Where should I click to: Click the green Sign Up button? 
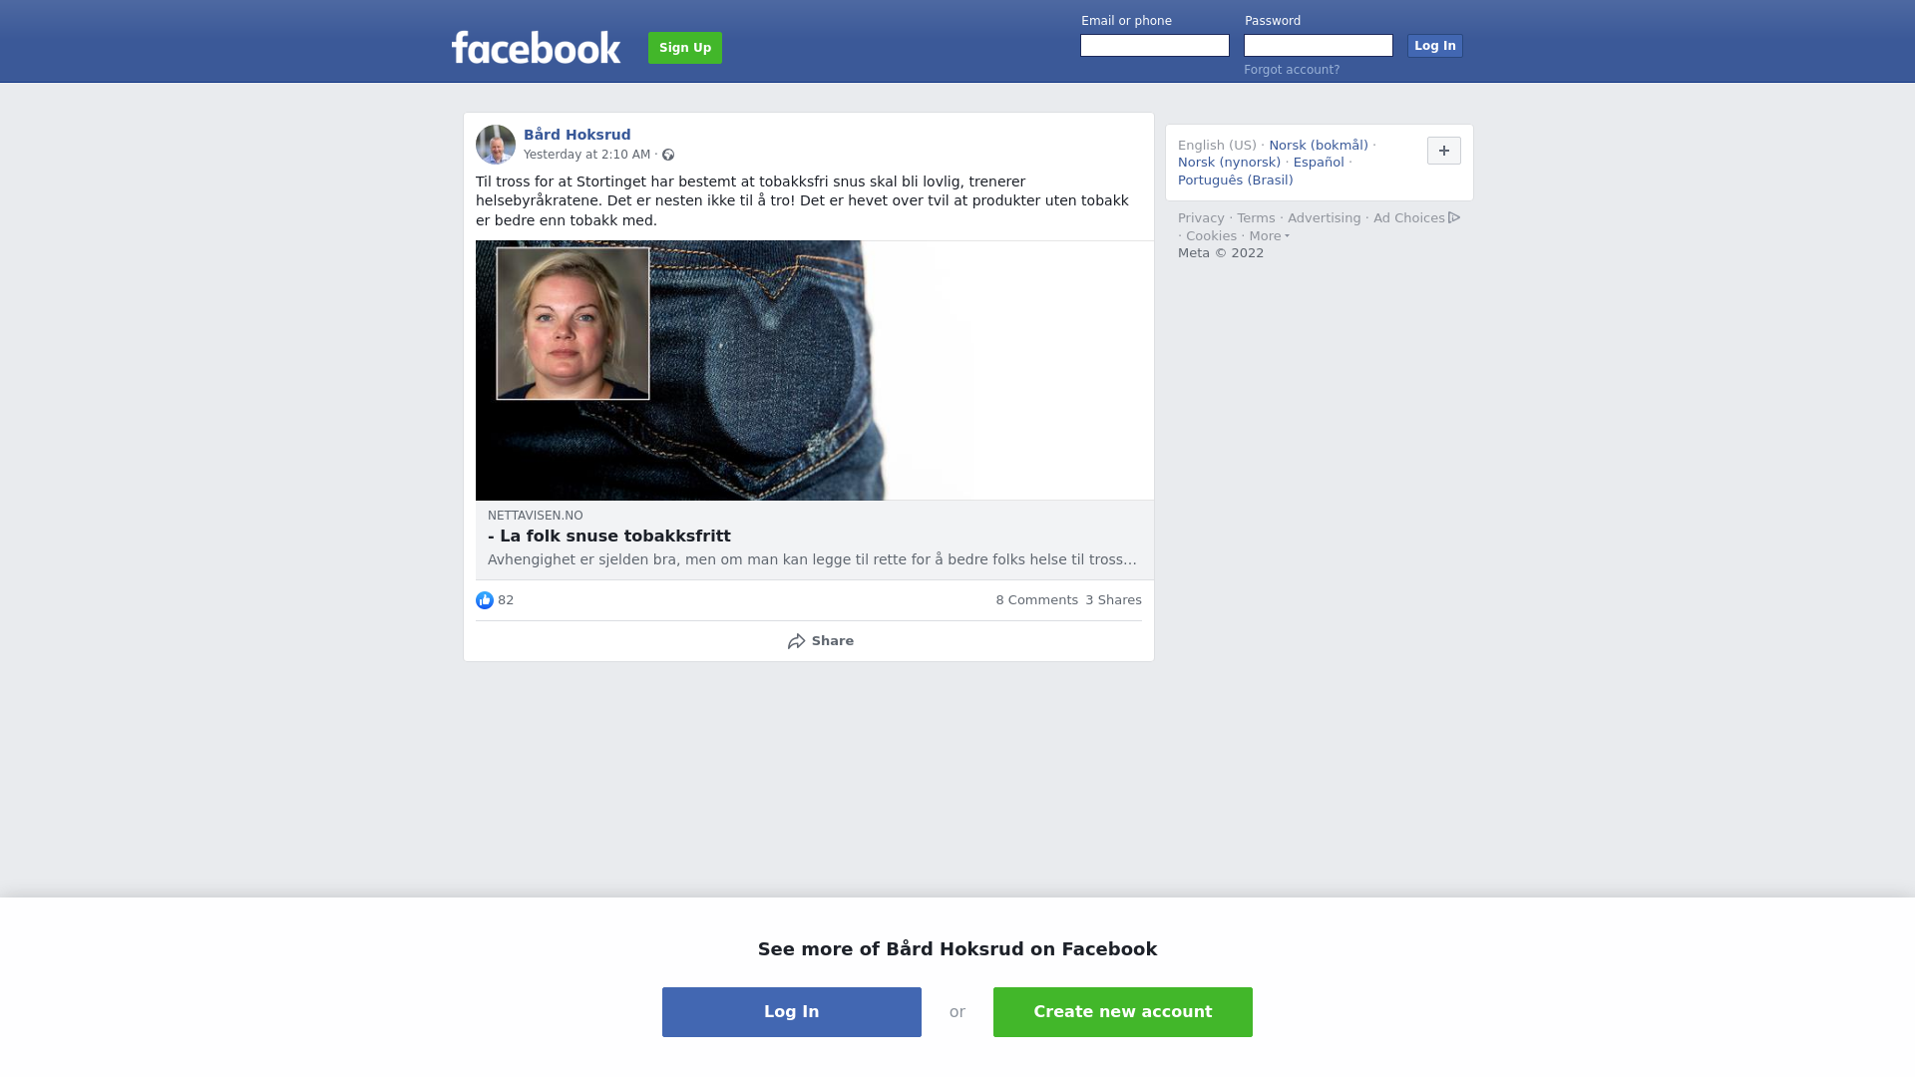(685, 48)
